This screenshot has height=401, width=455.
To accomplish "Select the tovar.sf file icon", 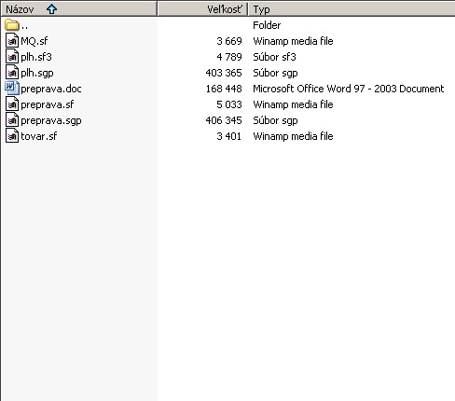I will pos(12,136).
